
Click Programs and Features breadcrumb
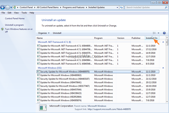click(x=74, y=7)
